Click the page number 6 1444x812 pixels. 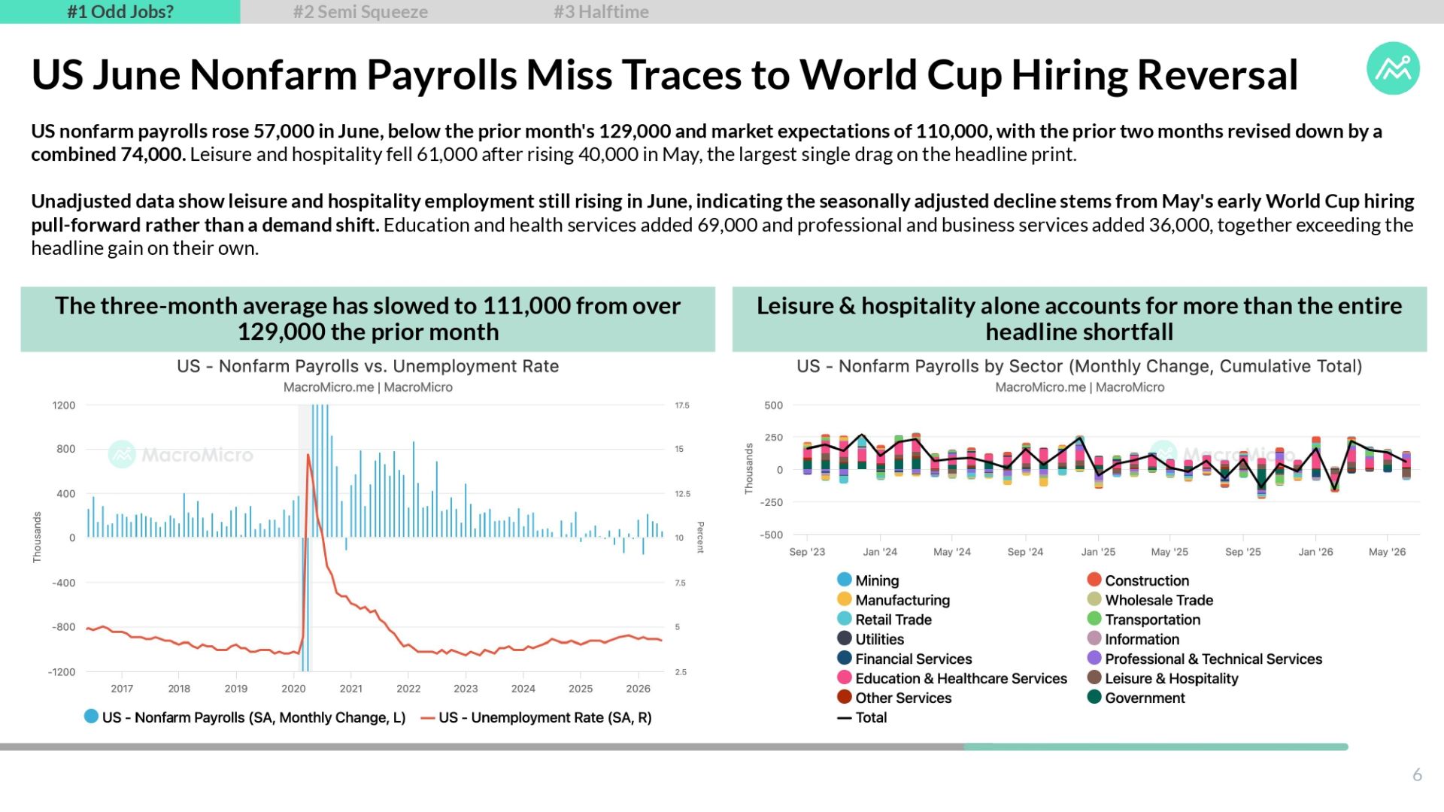click(1417, 774)
